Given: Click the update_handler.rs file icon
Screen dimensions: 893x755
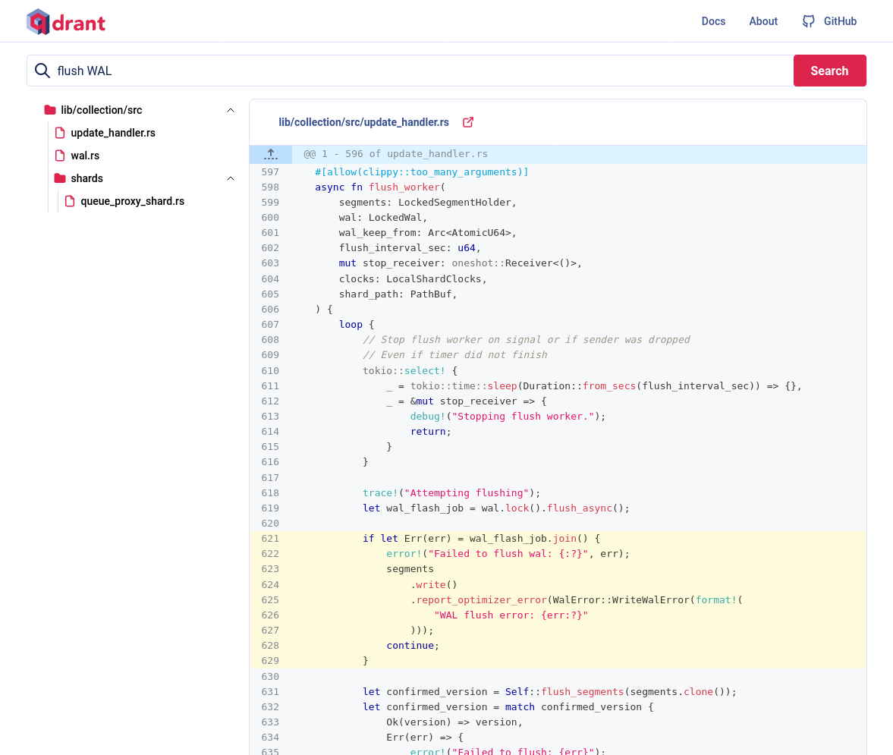Looking at the screenshot, I should 60,133.
